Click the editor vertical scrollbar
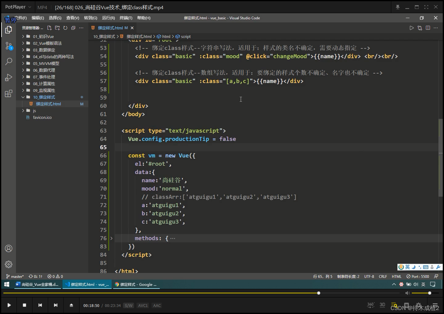 click(x=440, y=157)
